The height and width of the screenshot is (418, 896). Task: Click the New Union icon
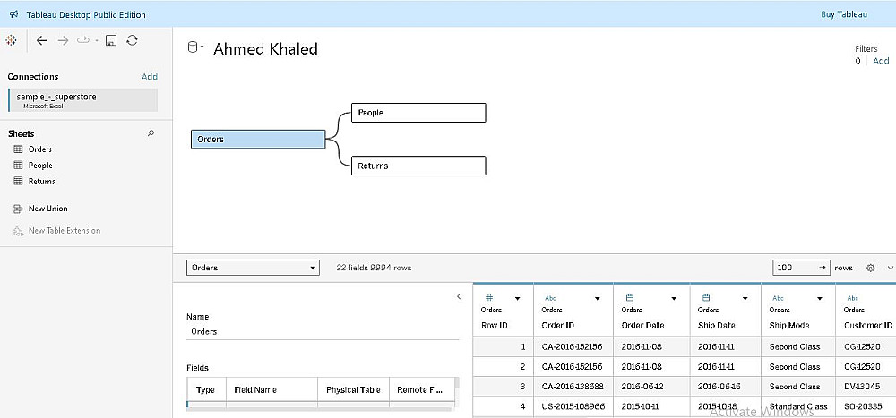click(x=18, y=209)
